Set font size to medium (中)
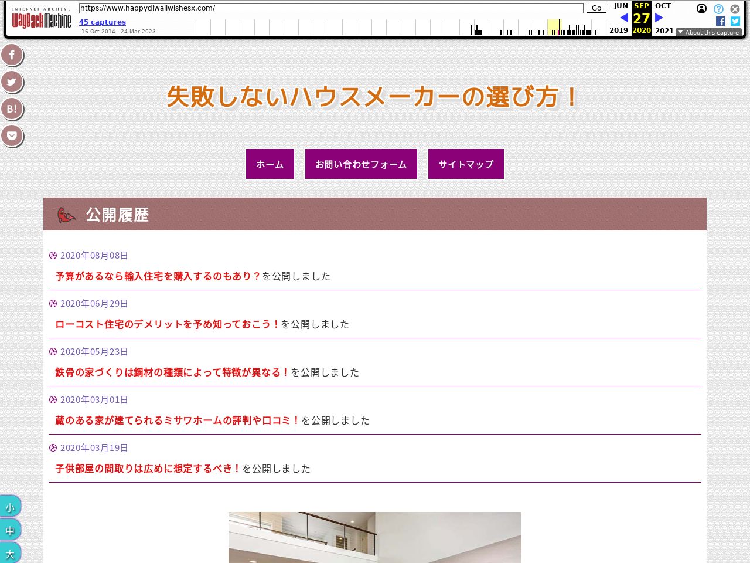Image resolution: width=750 pixels, height=563 pixels. tap(10, 530)
